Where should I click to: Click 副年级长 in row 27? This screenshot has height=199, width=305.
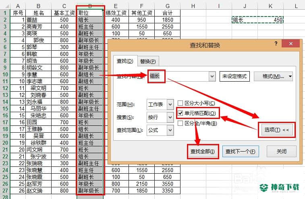90,191
